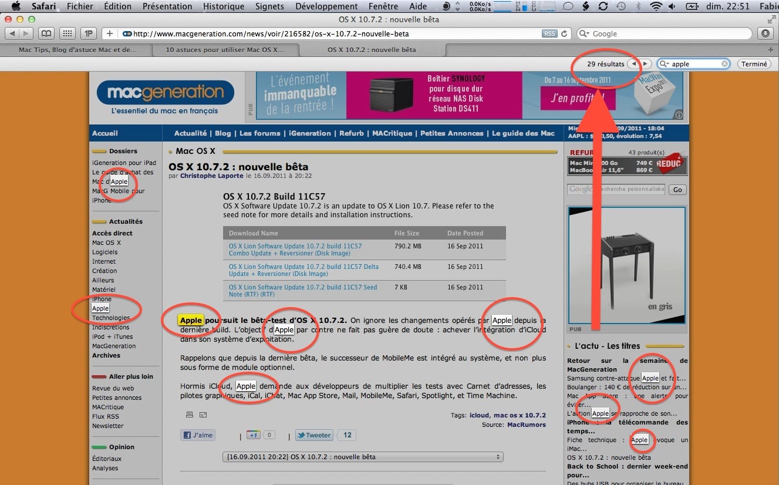Show bookmarks with the open book icon

[x=46, y=33]
